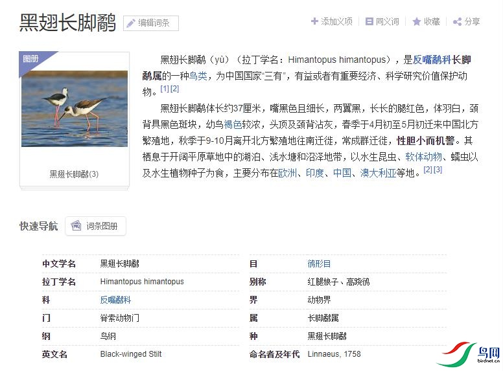Viewport: 503px width, 371px height.
Task: Click the 同义词 list icon
Action: [x=369, y=21]
